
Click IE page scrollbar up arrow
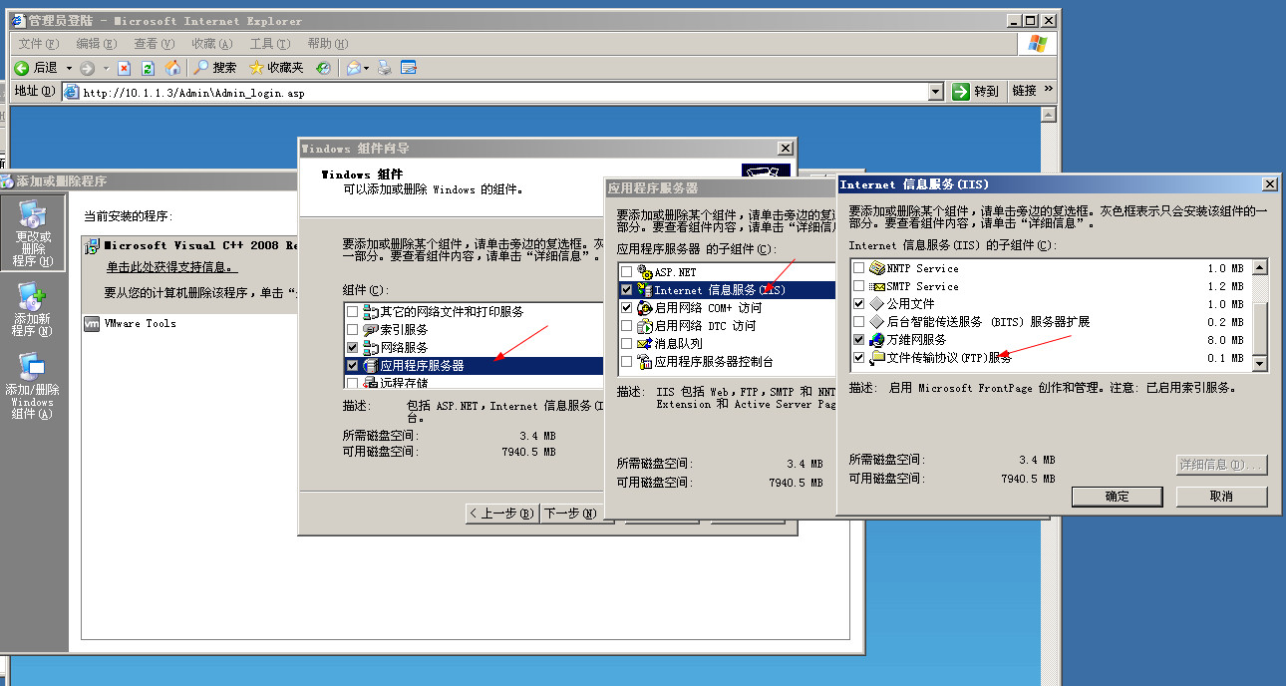point(1048,115)
